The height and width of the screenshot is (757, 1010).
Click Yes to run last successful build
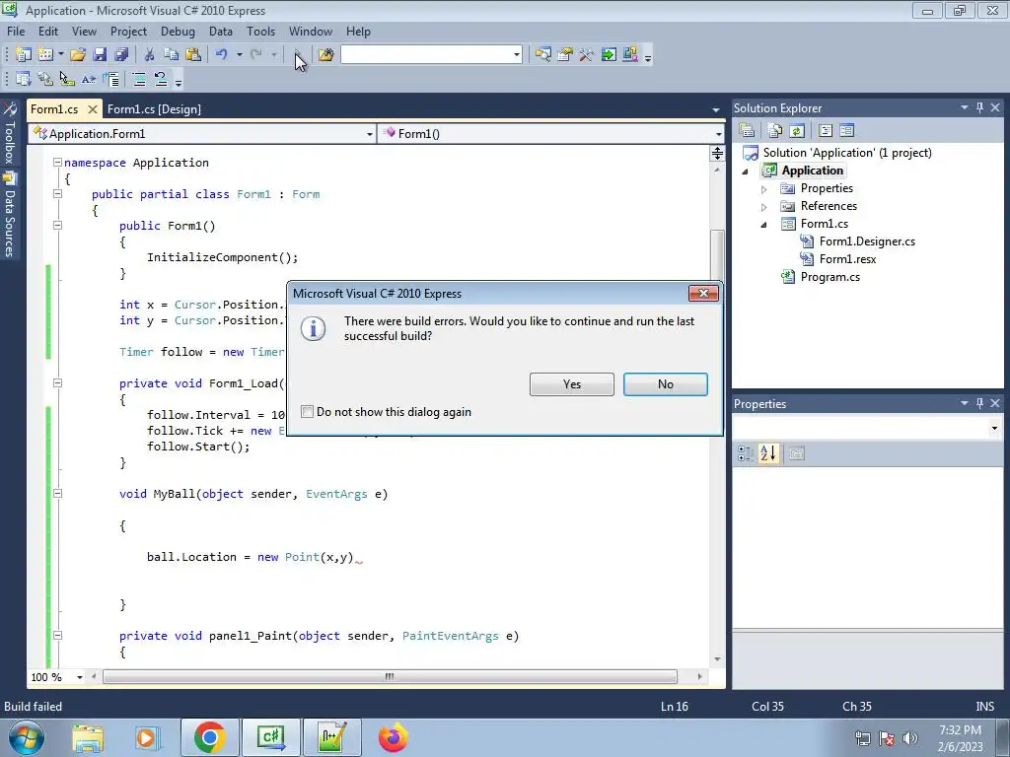(571, 384)
